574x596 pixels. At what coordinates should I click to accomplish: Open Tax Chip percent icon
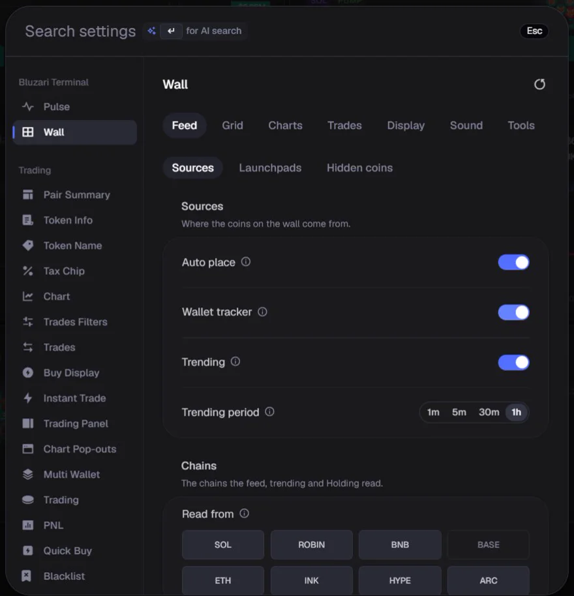pyautogui.click(x=28, y=271)
